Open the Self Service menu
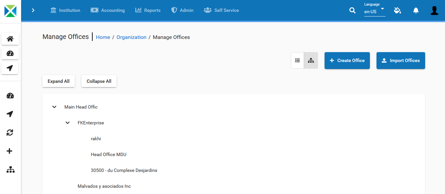 tap(221, 10)
